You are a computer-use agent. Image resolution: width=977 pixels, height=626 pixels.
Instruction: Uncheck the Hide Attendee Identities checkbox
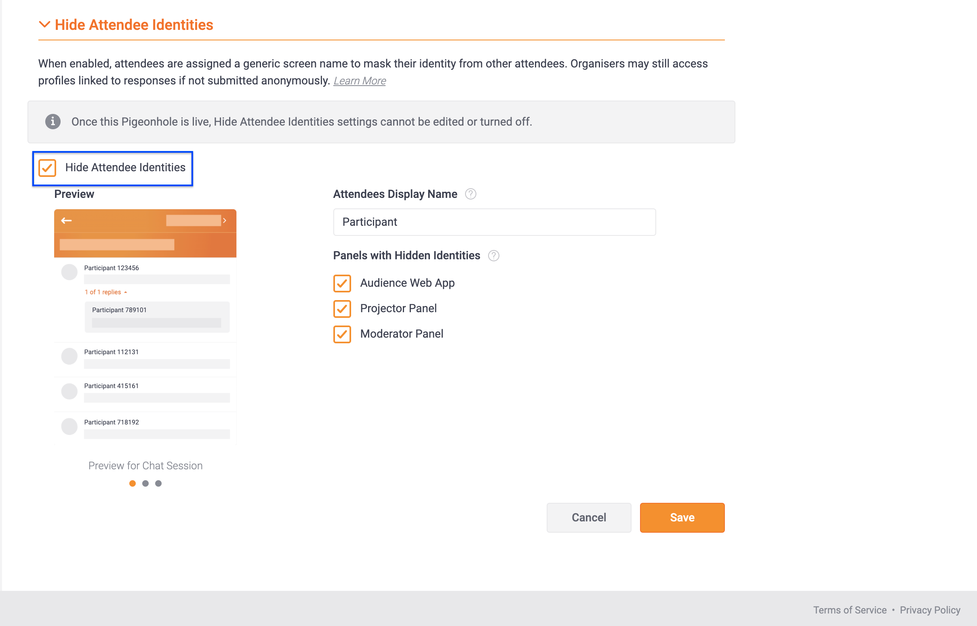pyautogui.click(x=47, y=168)
